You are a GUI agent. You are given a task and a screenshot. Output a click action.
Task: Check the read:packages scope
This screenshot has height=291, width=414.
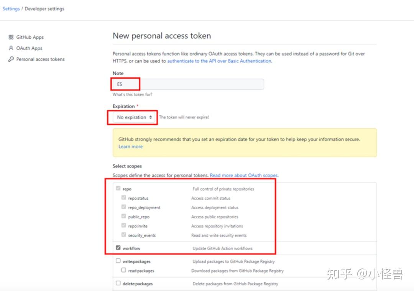point(123,270)
